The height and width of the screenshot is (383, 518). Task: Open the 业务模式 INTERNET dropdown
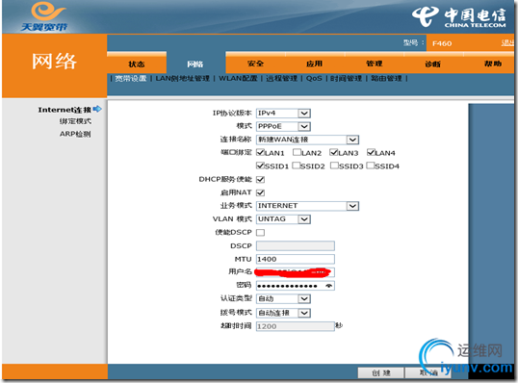(x=307, y=206)
